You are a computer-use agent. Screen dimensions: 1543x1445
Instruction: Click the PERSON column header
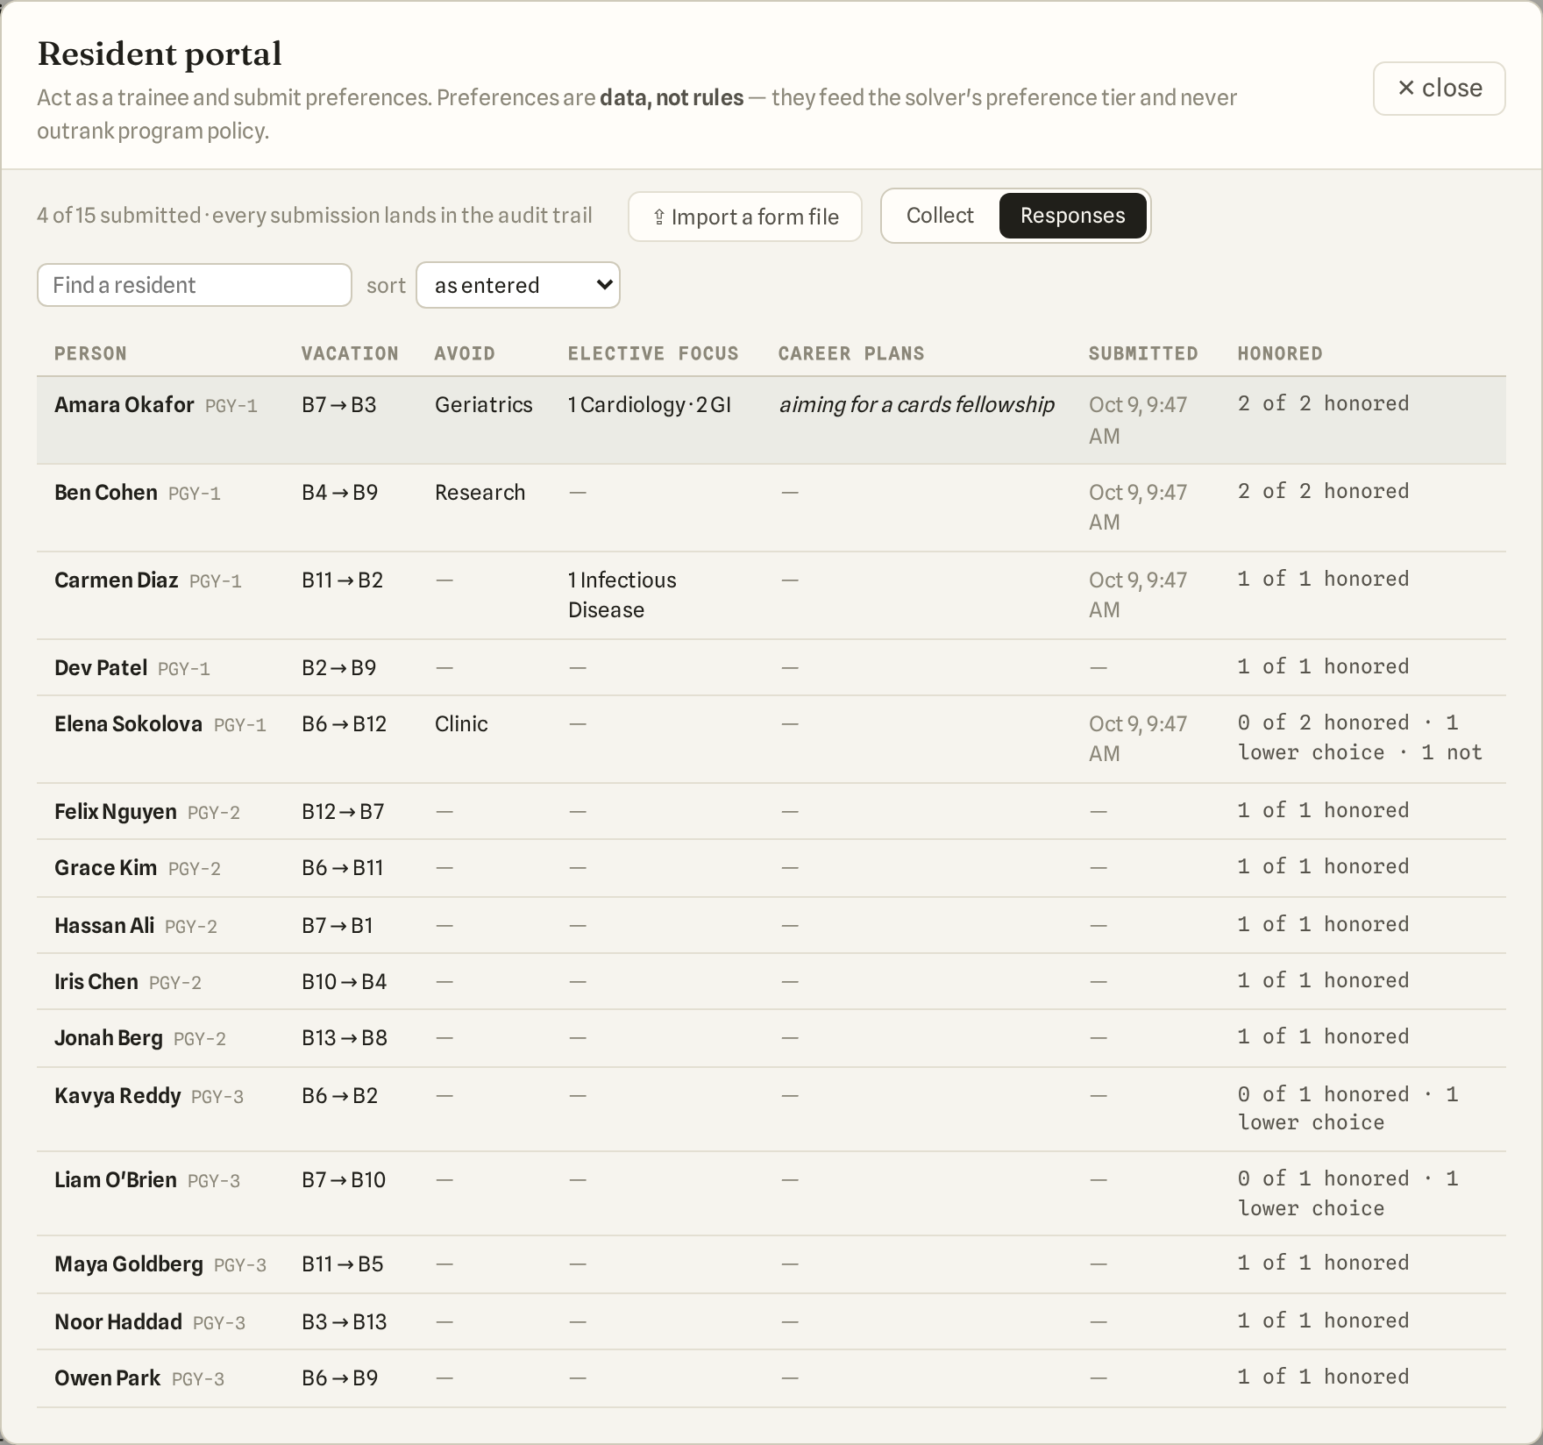(x=90, y=353)
